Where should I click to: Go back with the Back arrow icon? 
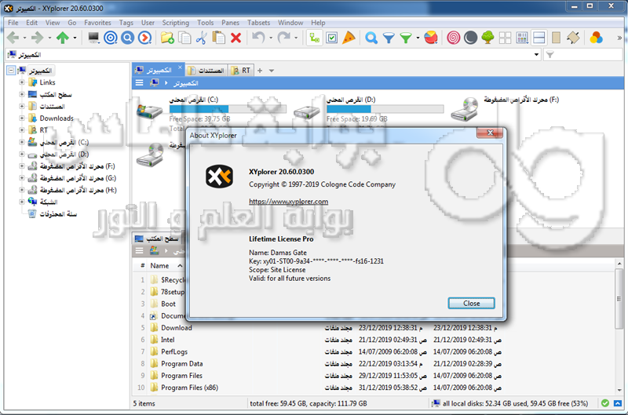tap(13, 38)
